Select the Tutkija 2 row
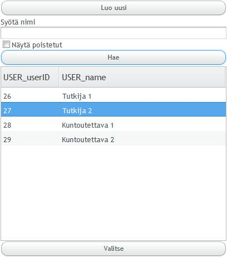Viewport: 227px width, 257px height. point(113,111)
